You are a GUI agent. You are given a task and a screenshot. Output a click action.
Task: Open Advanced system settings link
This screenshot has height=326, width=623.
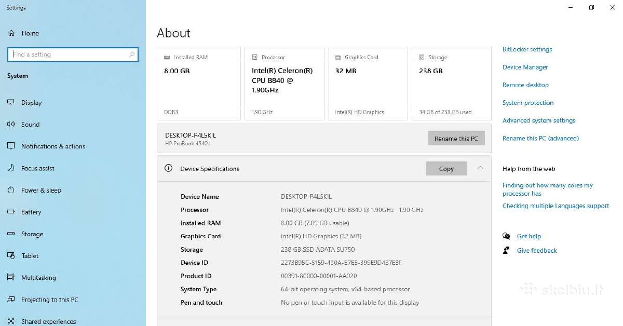coord(539,120)
